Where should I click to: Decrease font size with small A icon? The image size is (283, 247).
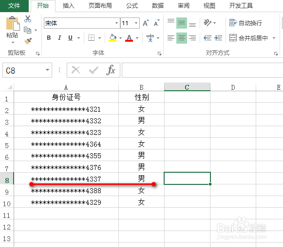pyautogui.click(x=156, y=23)
